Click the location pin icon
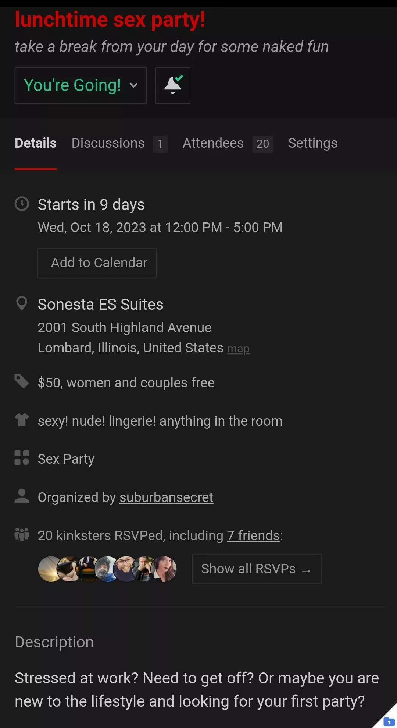 [22, 304]
